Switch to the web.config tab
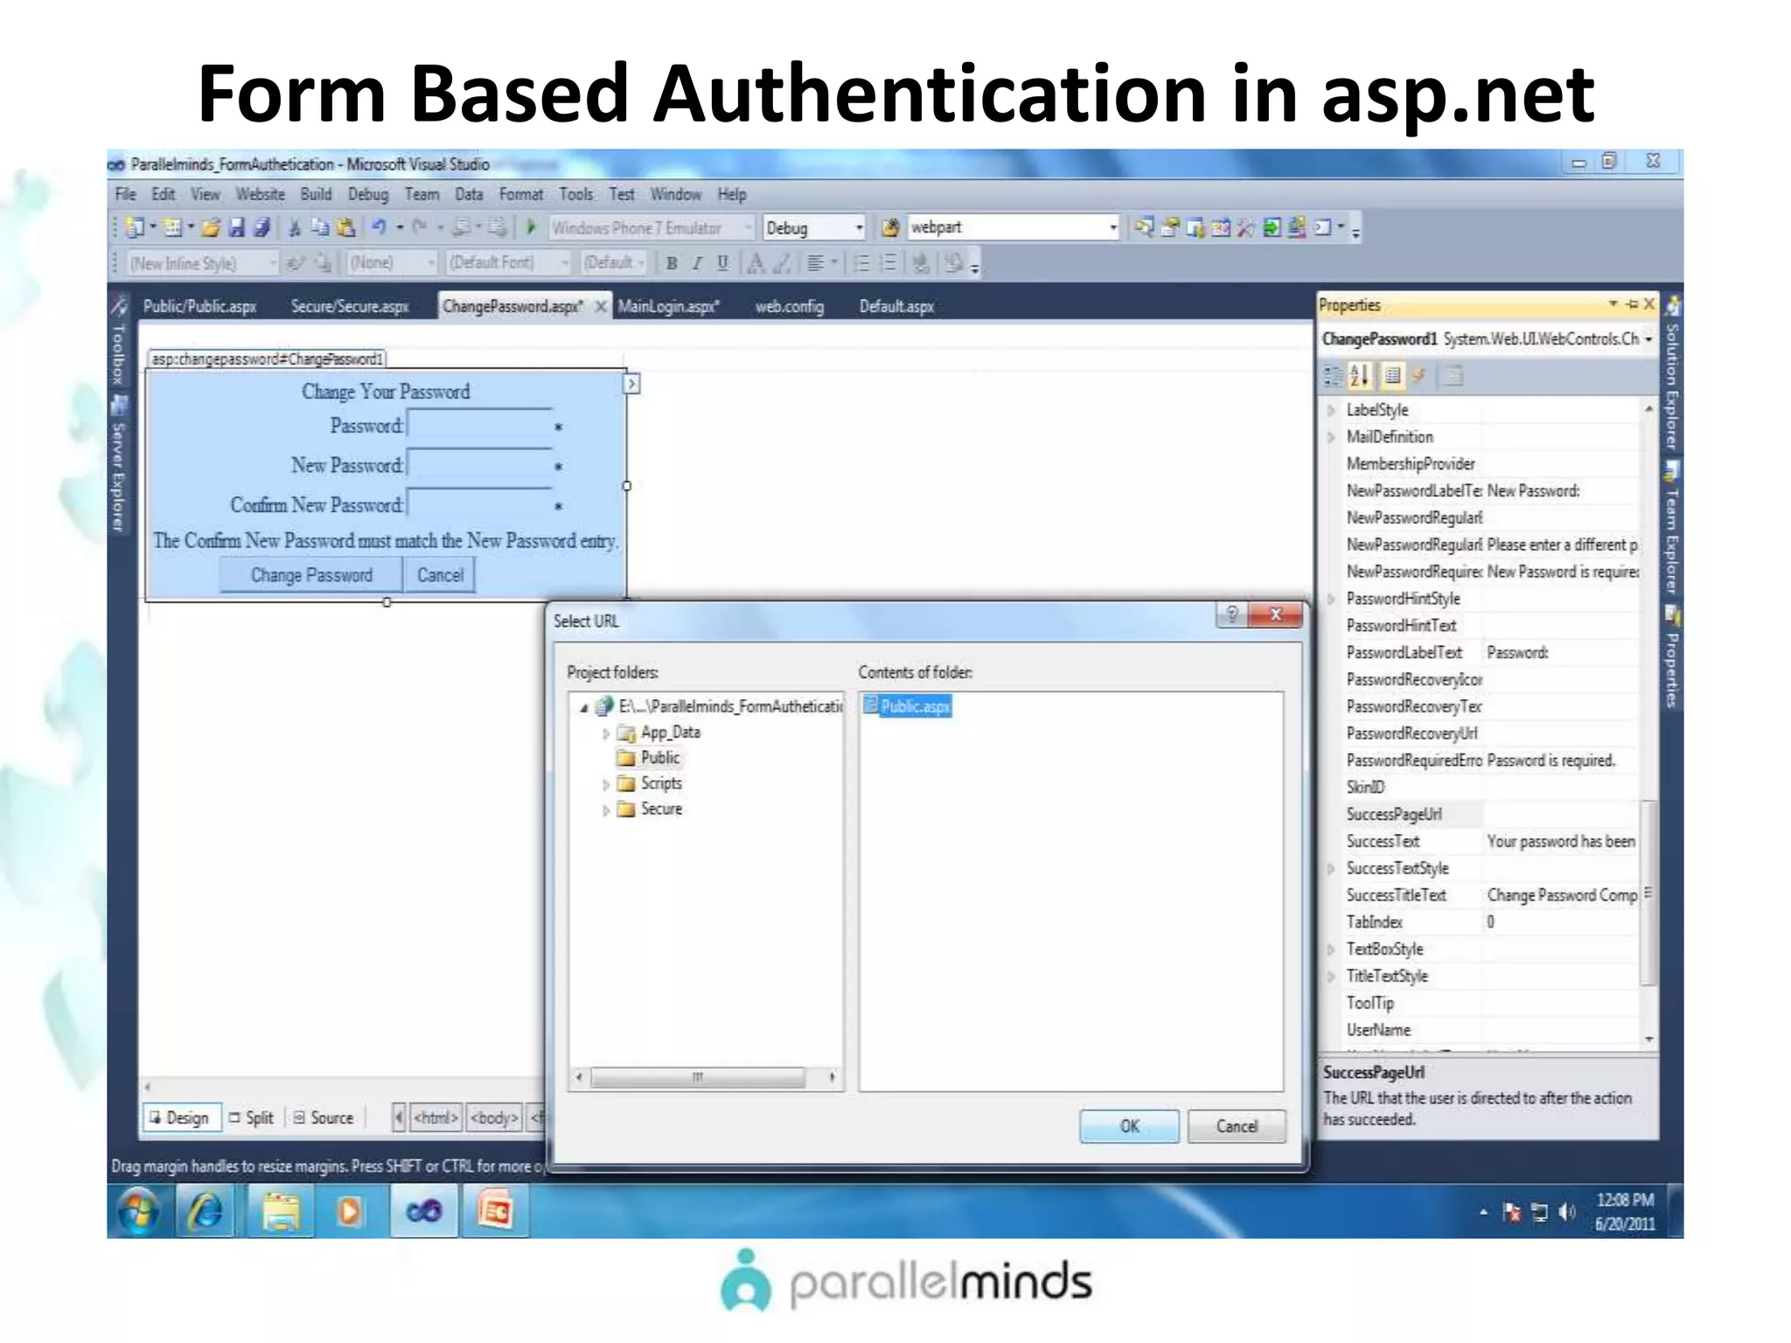This screenshot has height=1343, width=1791. [x=789, y=307]
